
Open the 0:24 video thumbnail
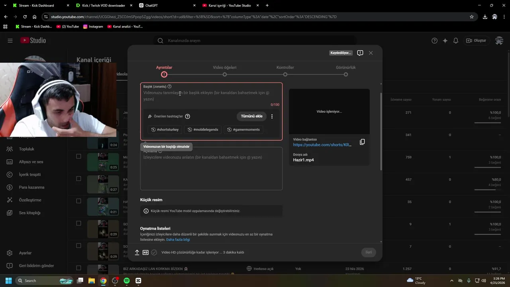click(103, 140)
